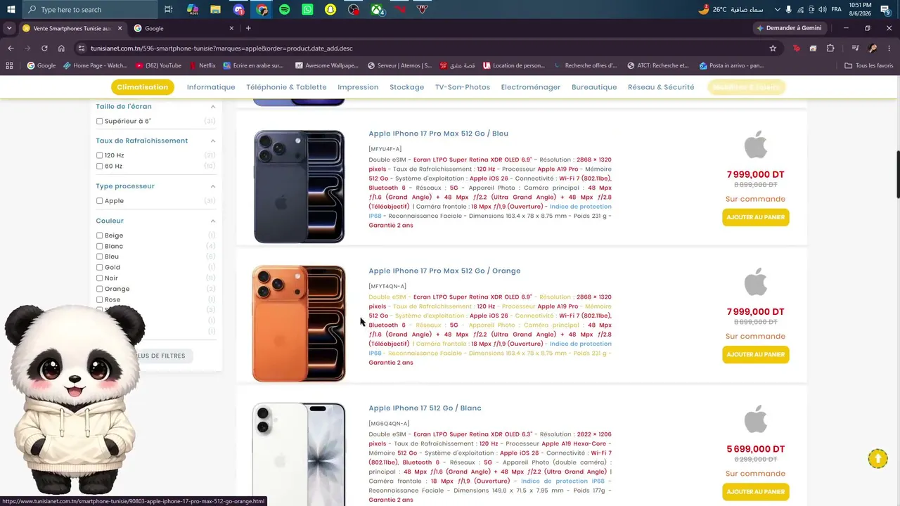Switch to the Google browser tab
This screenshot has height=506, width=900.
[x=183, y=28]
